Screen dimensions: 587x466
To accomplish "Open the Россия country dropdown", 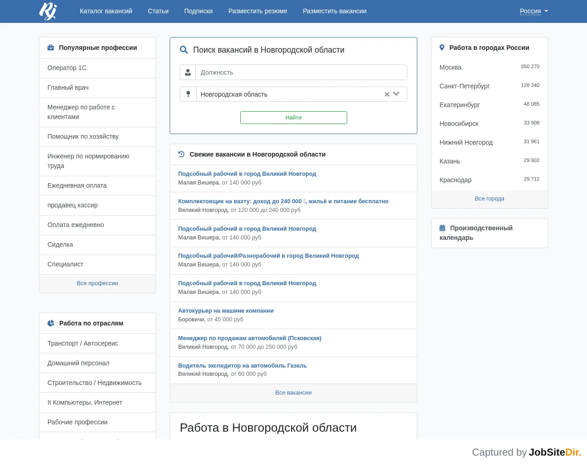I will 534,11.
